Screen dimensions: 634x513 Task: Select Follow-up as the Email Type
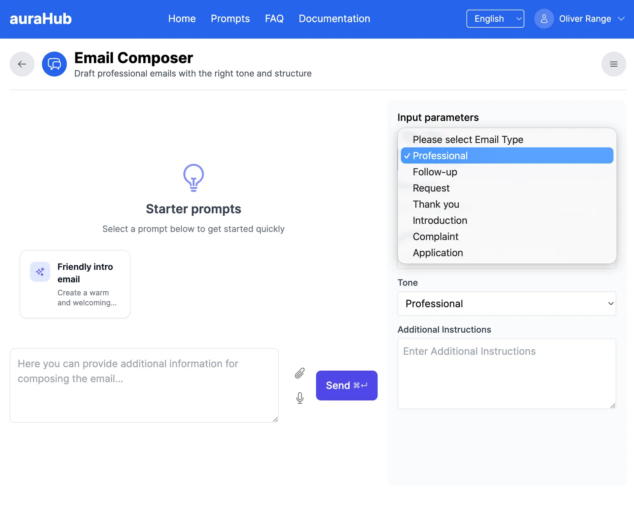coord(435,172)
